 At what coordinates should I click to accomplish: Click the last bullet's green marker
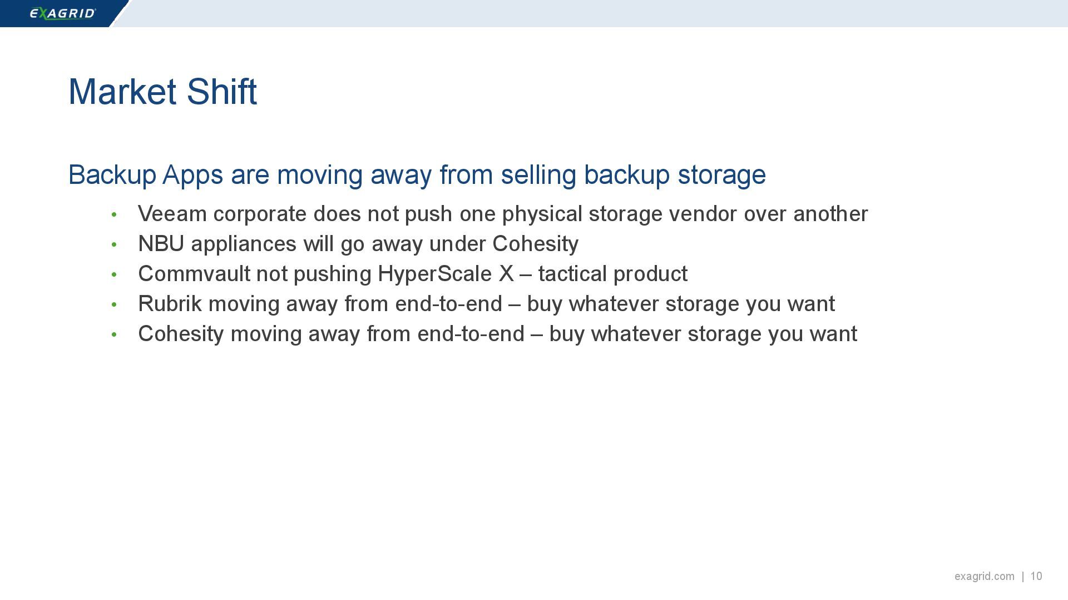[x=114, y=334]
